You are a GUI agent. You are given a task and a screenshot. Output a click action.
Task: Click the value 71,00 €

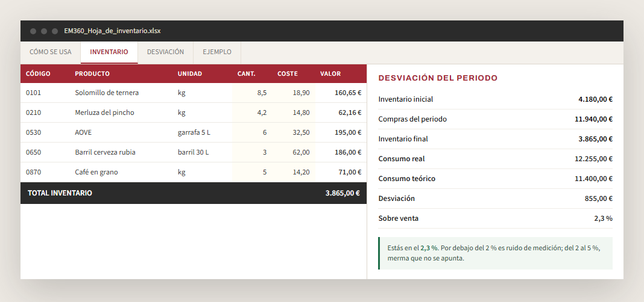(x=350, y=172)
